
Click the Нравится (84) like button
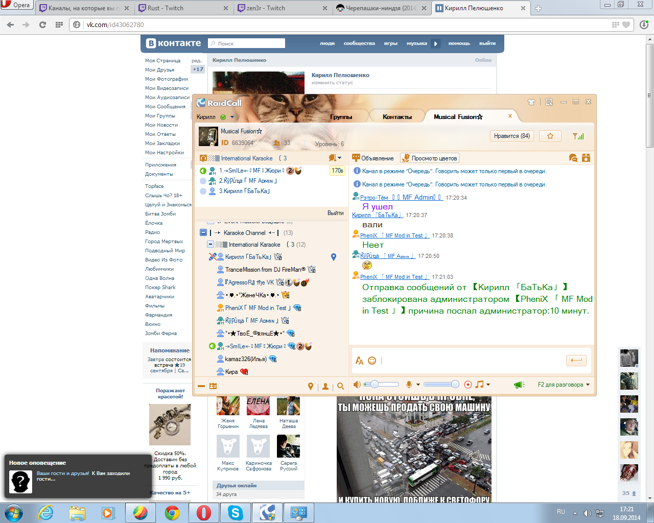511,136
